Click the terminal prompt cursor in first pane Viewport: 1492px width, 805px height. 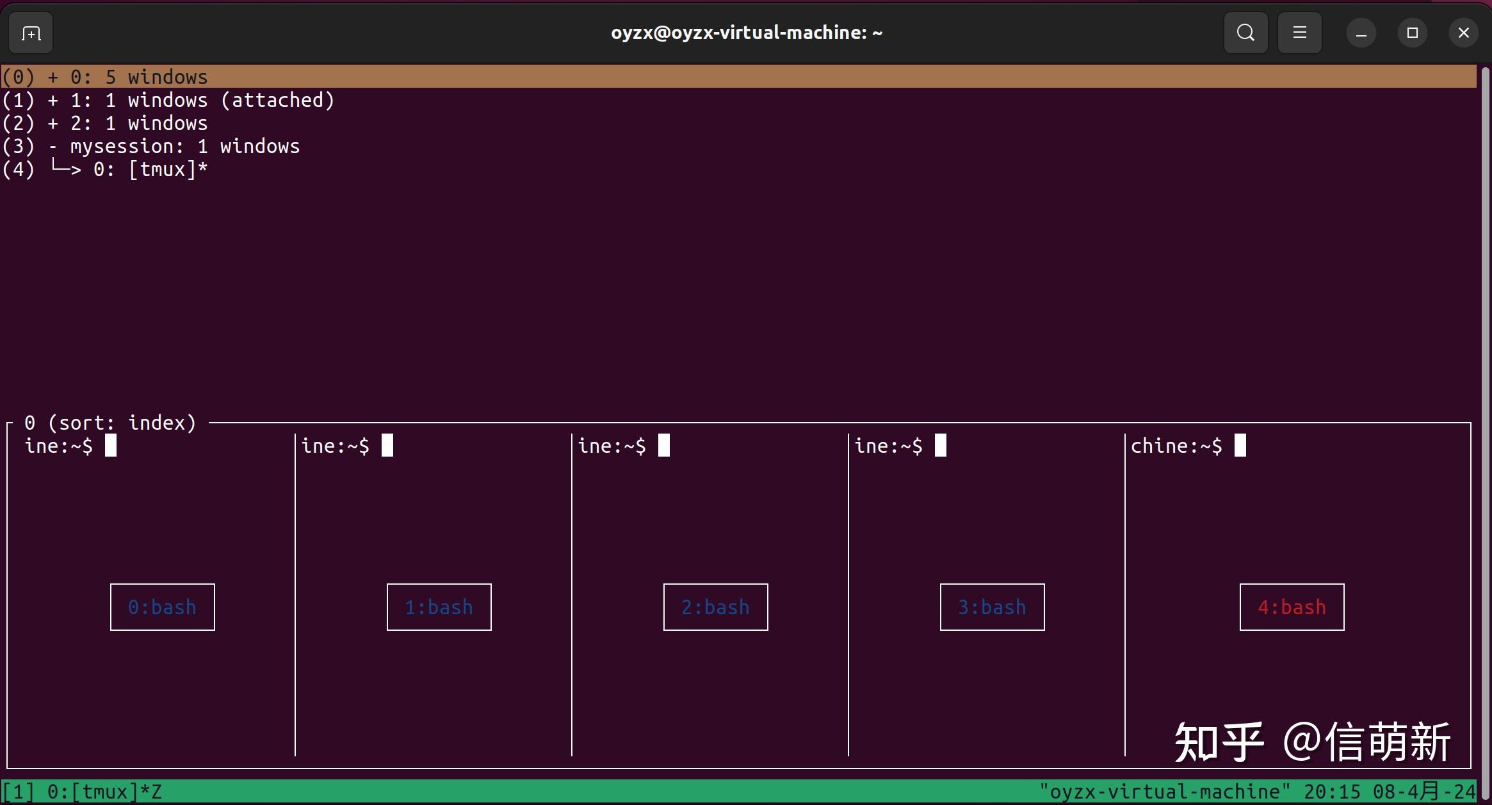pyautogui.click(x=111, y=445)
